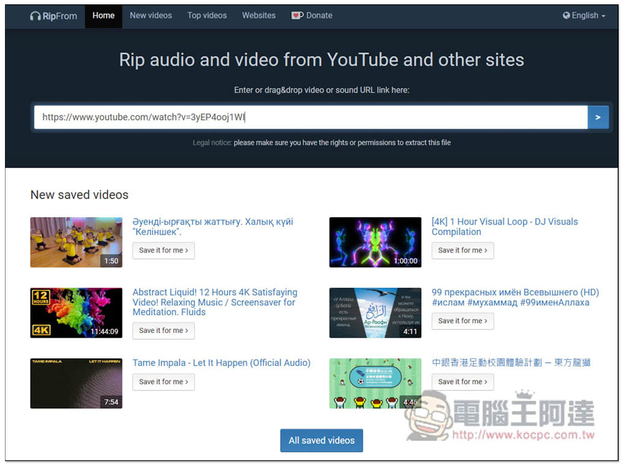Open the Tame Impala Let It Happen link
The width and height of the screenshot is (623, 466).
tap(221, 363)
